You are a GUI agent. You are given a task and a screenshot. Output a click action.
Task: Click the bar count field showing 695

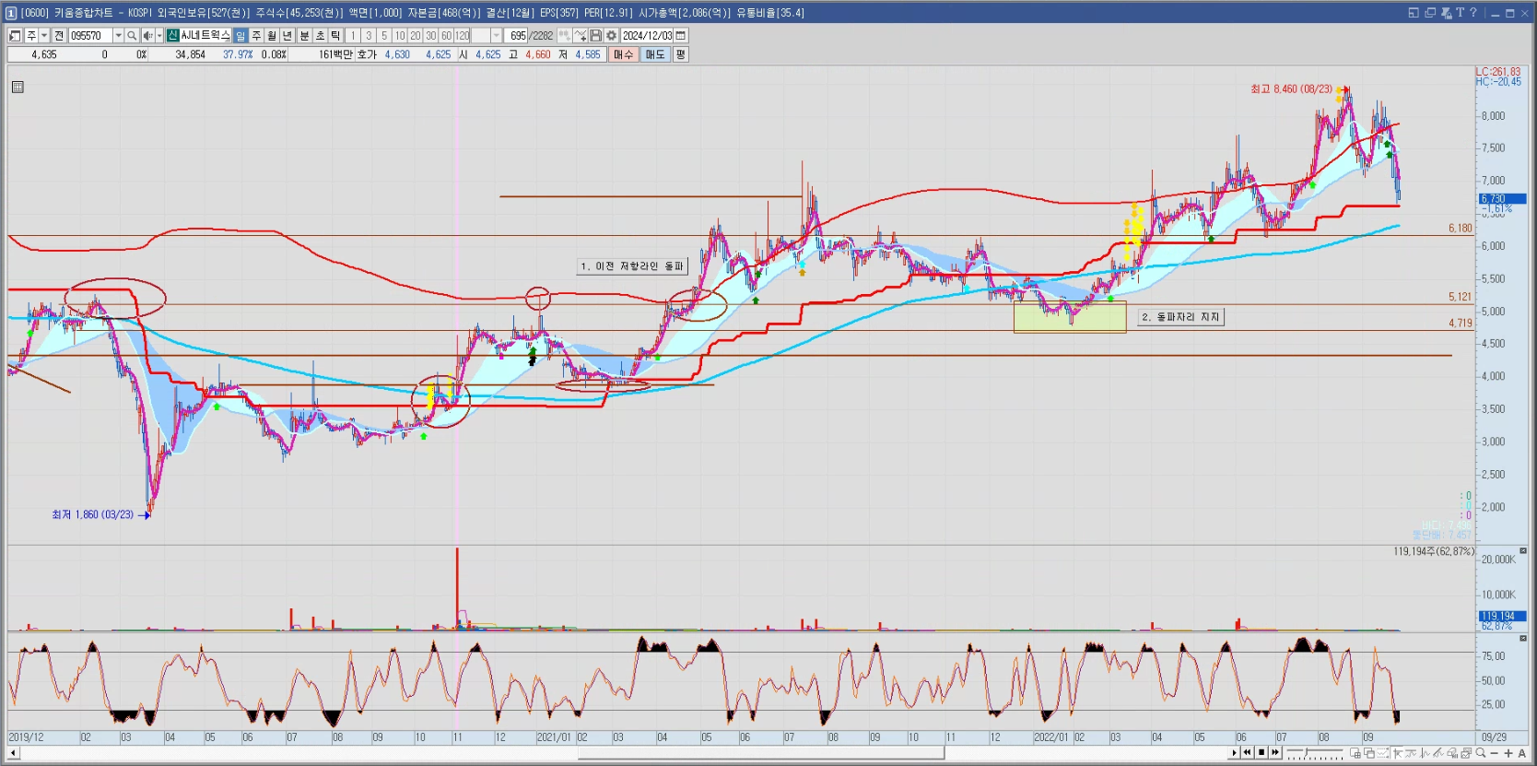tap(516, 35)
